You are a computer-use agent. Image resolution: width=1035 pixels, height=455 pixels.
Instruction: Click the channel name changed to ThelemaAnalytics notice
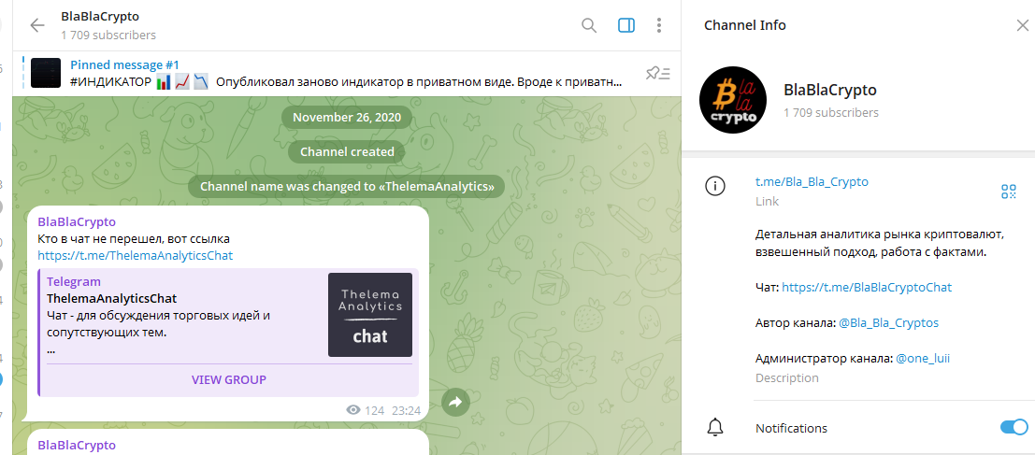coord(347,187)
